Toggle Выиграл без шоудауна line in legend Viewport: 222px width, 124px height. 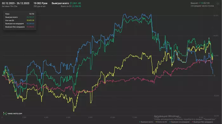203,122
